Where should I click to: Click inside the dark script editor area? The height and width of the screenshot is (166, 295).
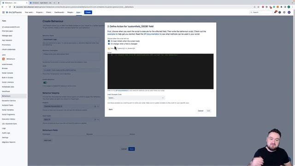[x=160, y=71]
